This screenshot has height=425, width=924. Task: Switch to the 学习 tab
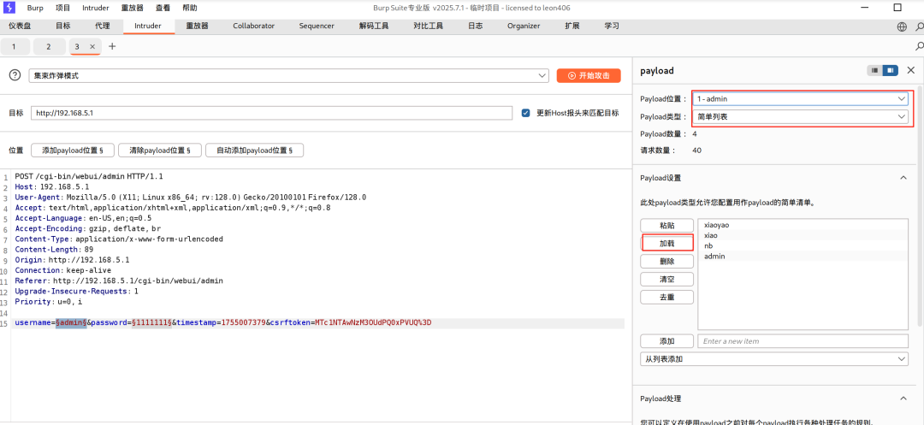[x=611, y=26]
